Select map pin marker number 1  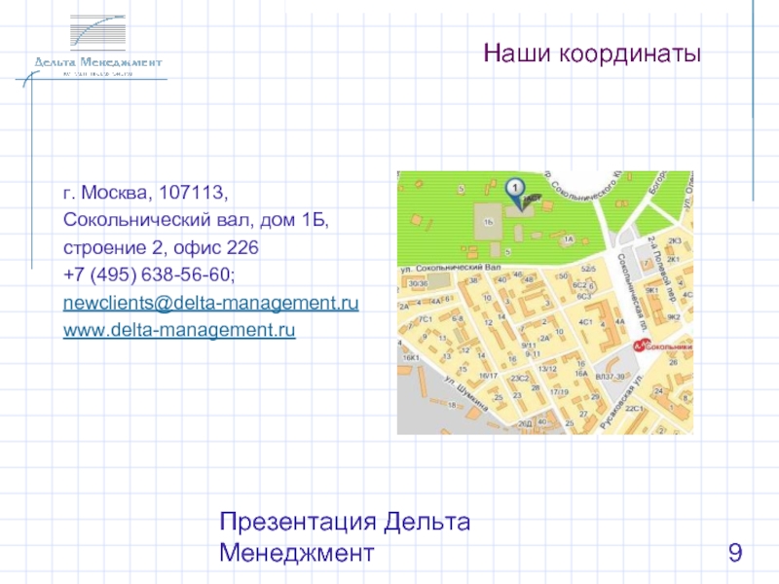point(516,188)
